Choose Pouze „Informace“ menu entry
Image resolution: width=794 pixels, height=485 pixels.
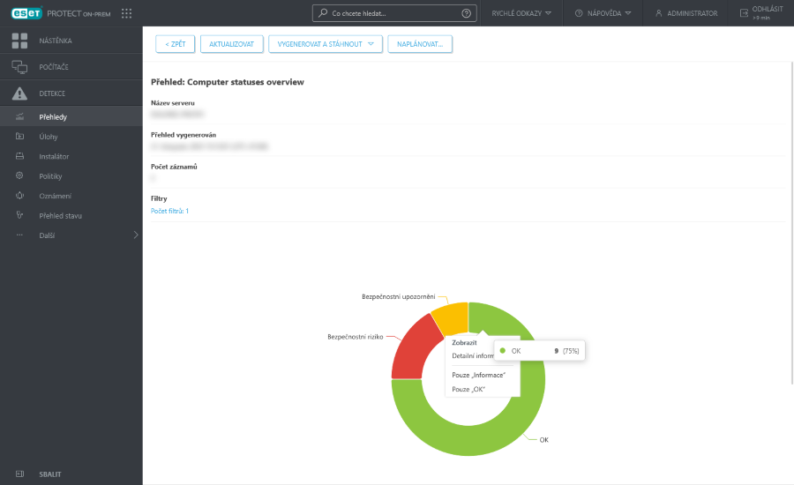478,375
